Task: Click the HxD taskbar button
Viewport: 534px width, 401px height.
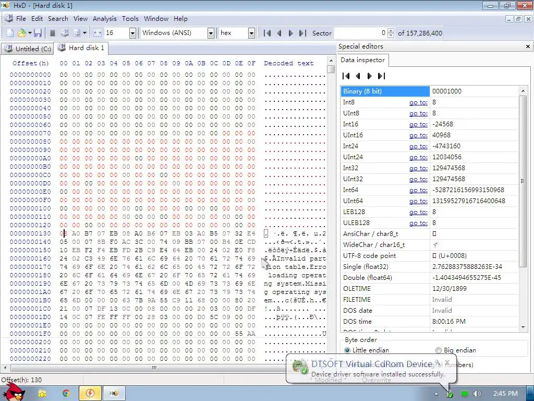Action: click(x=114, y=394)
